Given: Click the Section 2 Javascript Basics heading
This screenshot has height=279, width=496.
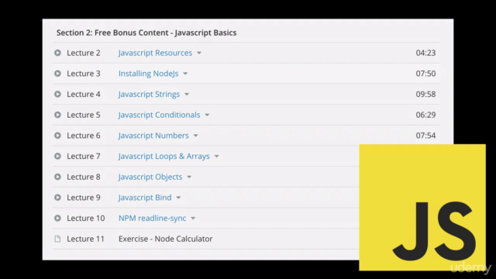Looking at the screenshot, I should pos(146,33).
